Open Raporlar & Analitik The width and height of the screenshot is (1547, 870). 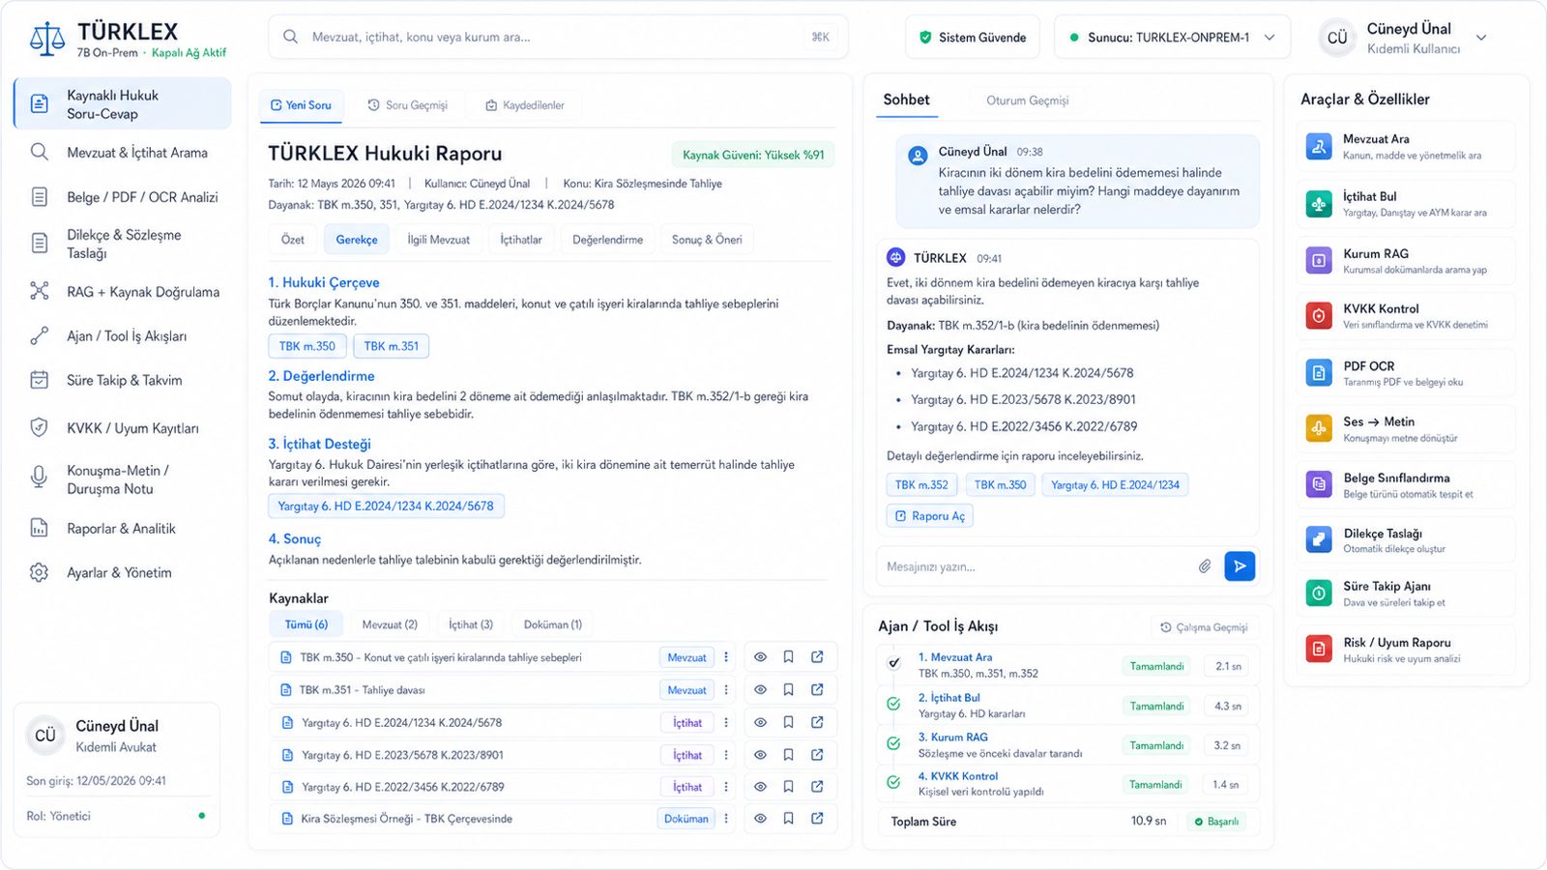click(x=122, y=529)
